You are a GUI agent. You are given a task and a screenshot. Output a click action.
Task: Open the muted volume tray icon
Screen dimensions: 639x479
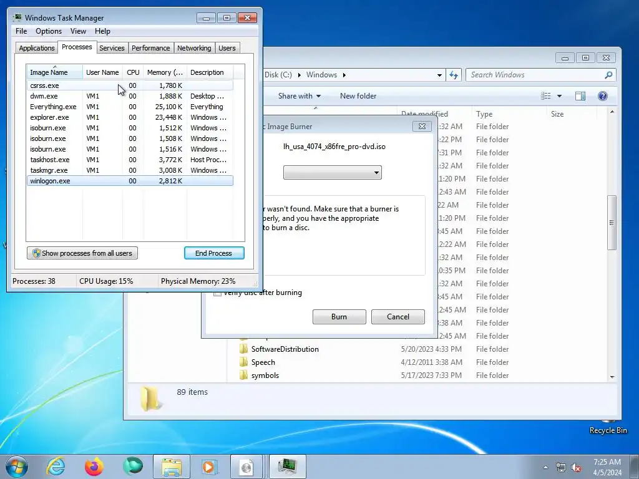(576, 467)
